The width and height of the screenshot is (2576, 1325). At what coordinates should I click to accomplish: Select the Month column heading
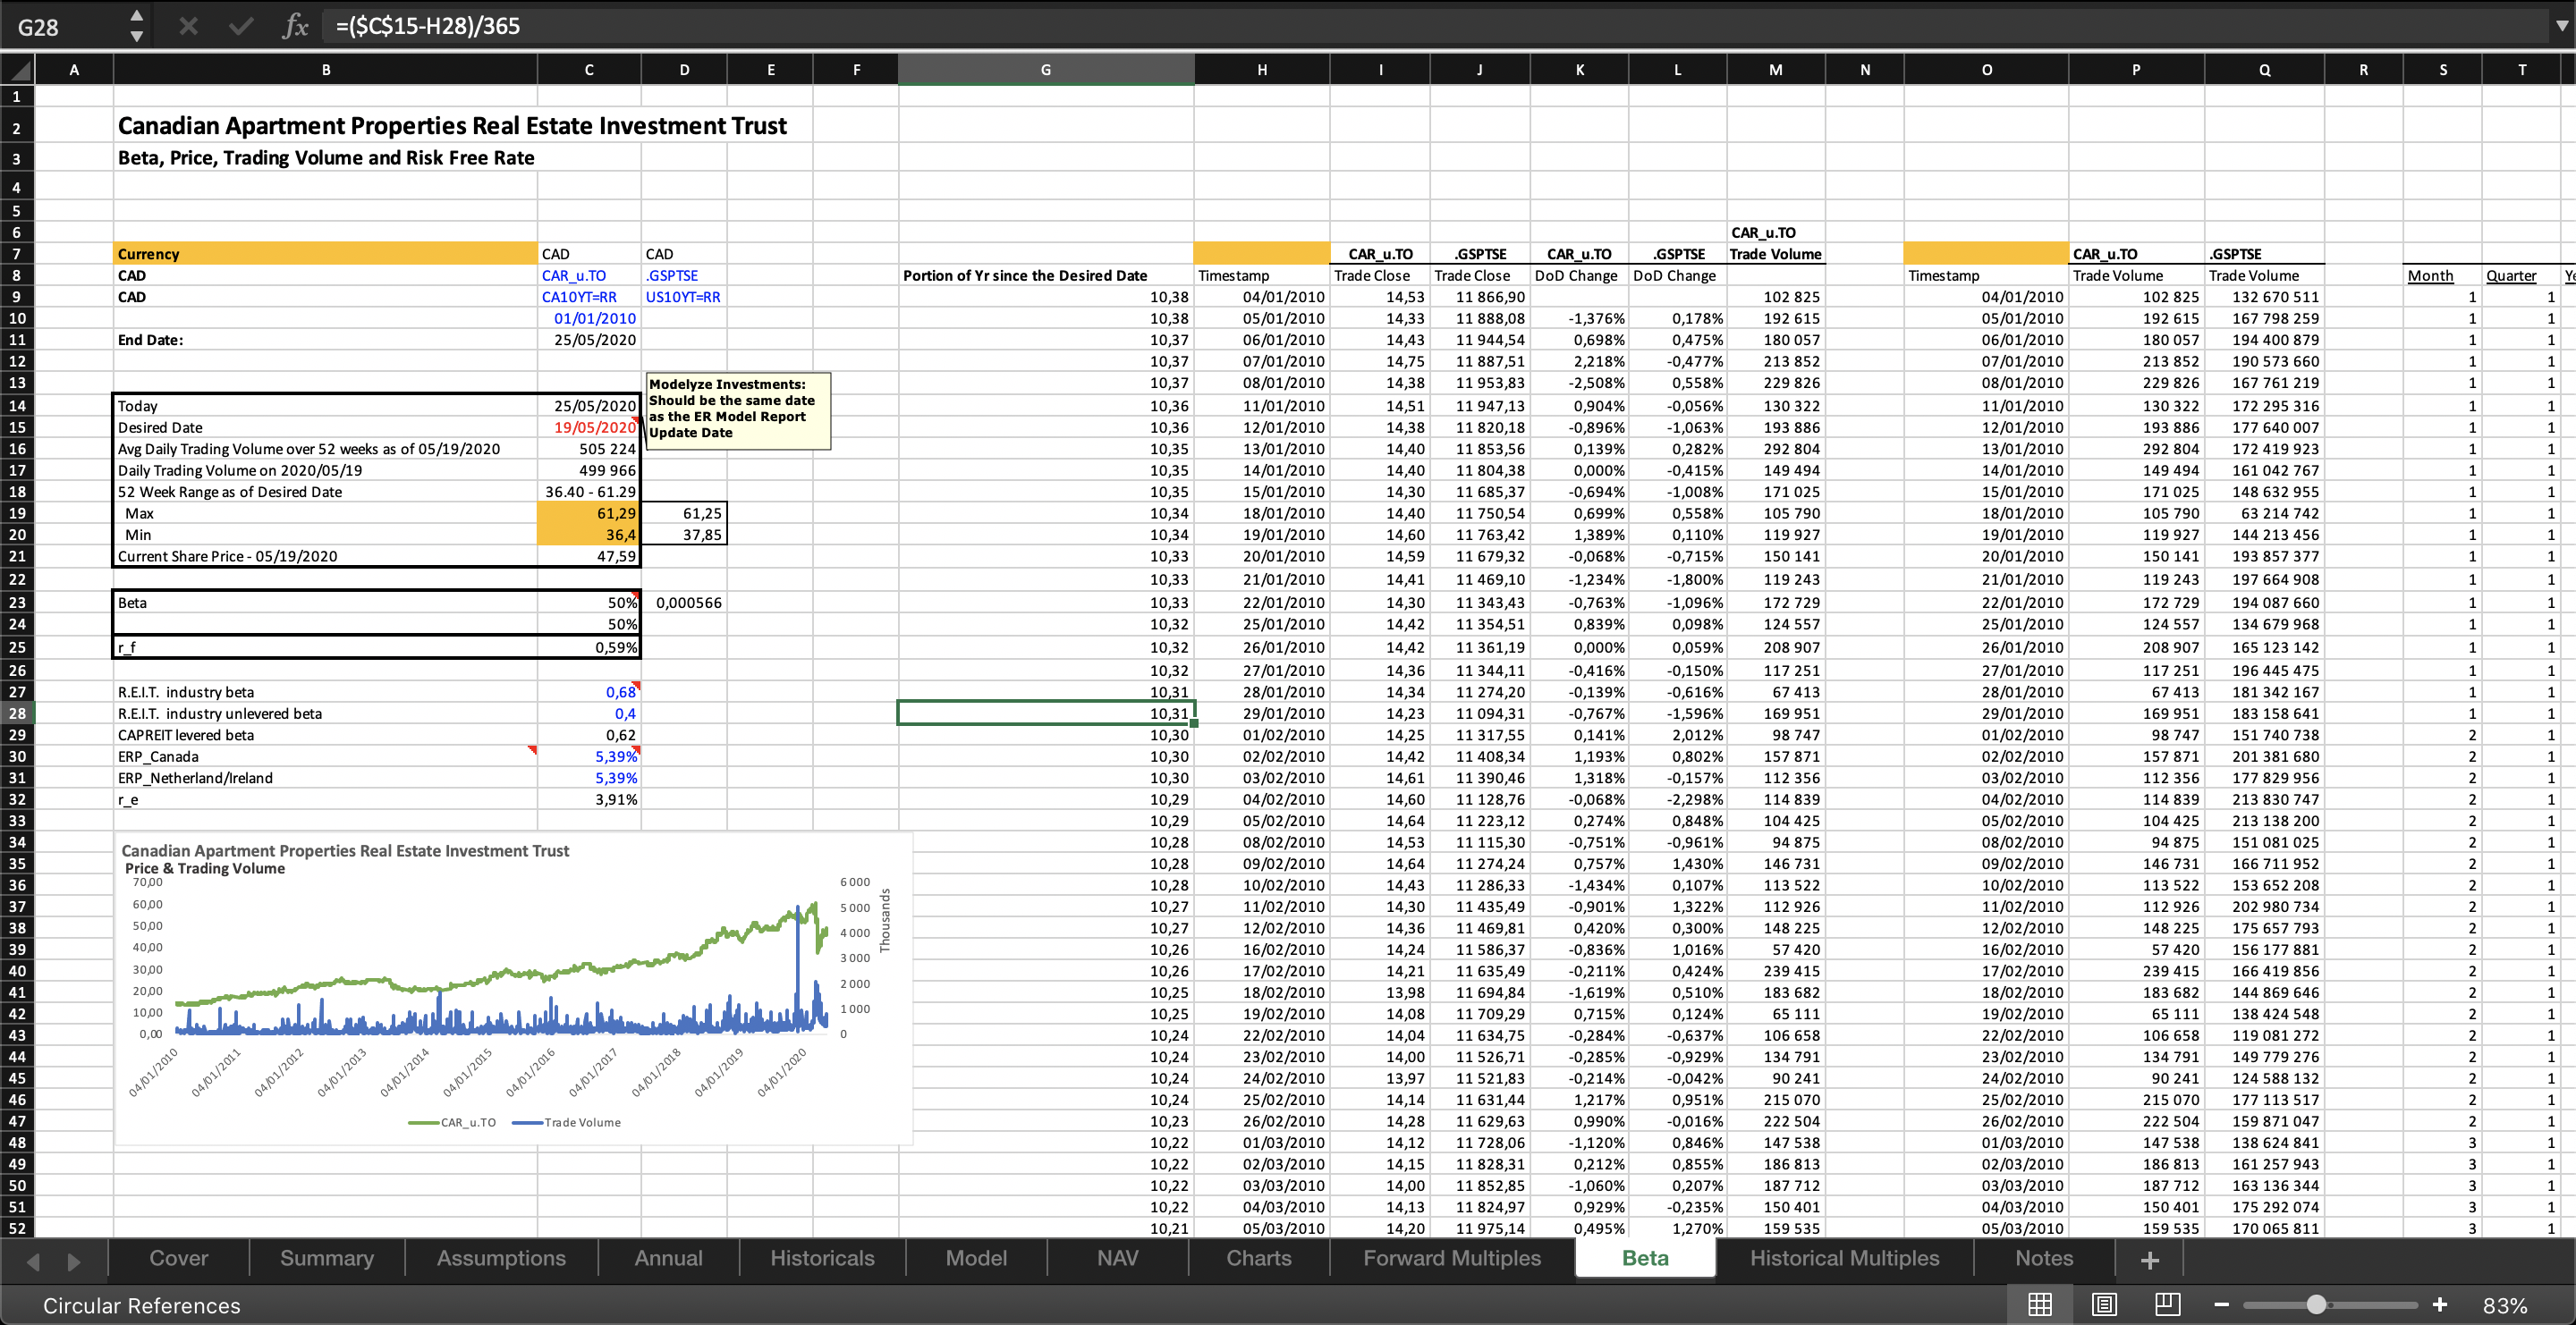[2441, 275]
